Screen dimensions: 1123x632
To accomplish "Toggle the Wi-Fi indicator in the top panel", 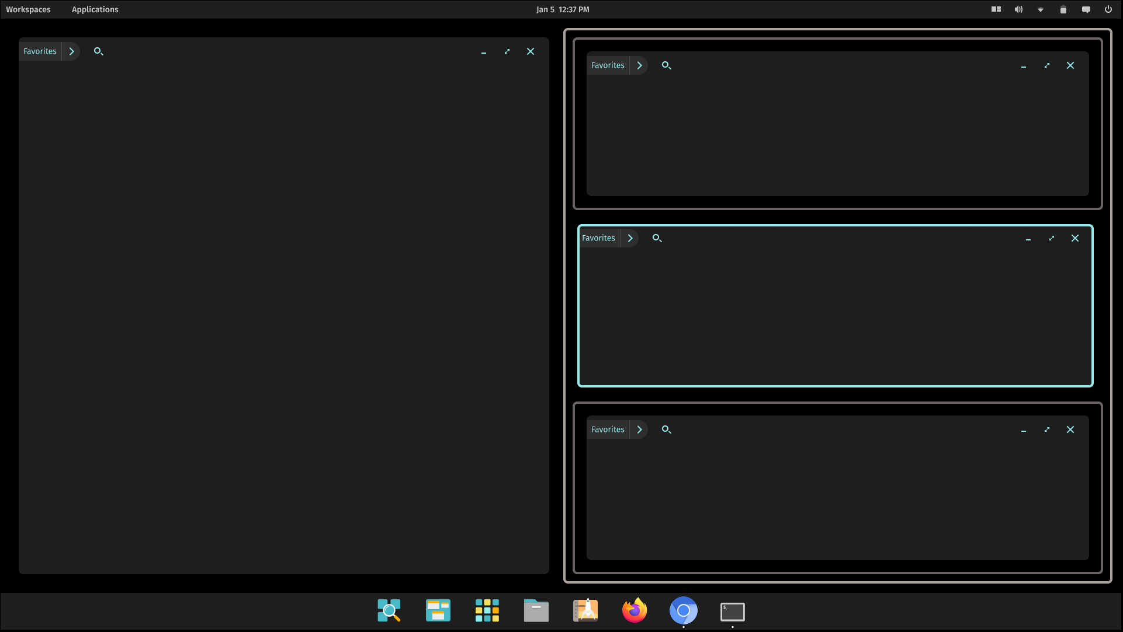I will [1041, 9].
